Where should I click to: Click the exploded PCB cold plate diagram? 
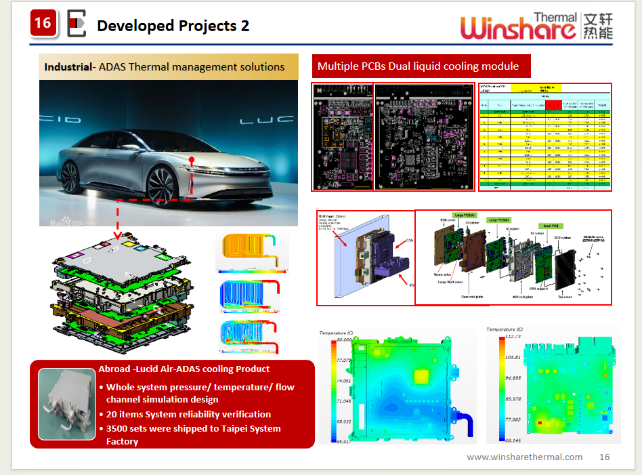coord(513,257)
